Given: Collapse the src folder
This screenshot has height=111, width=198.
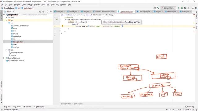Looking at the screenshot, I should (x=6, y=23).
